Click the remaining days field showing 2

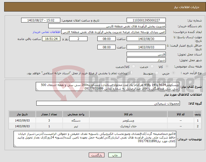point(78,39)
